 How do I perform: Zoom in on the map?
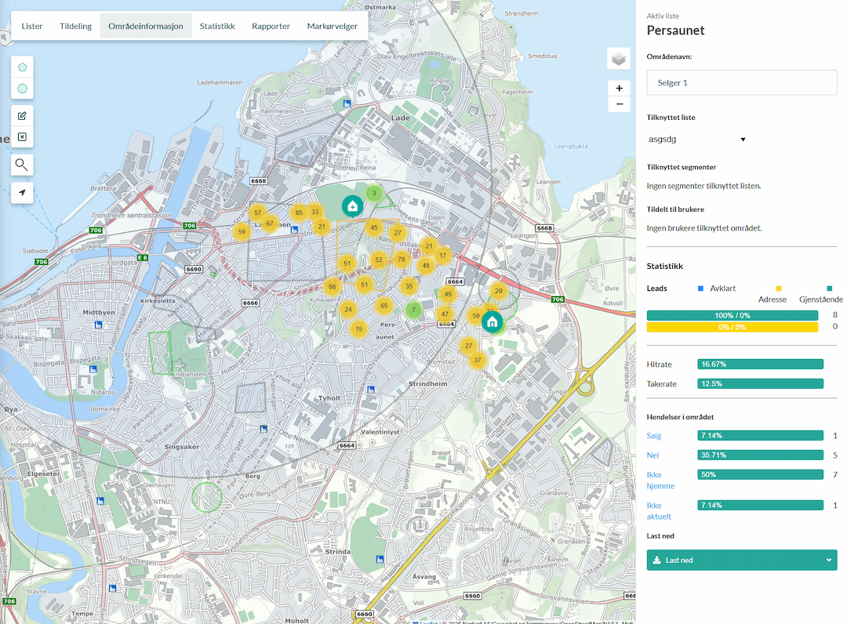point(619,88)
